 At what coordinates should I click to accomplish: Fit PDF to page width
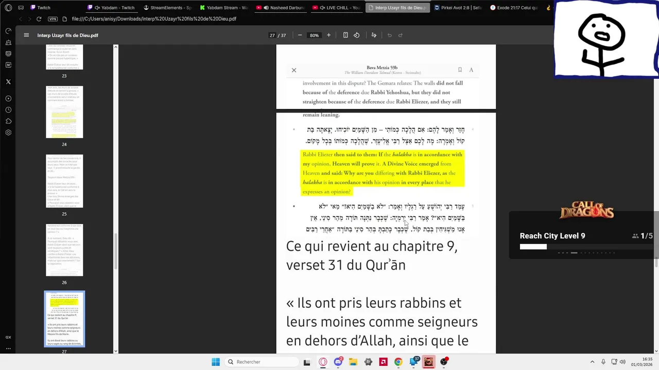click(x=345, y=35)
